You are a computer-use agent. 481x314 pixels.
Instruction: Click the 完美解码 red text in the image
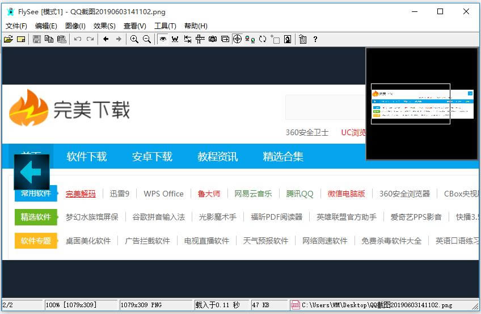click(x=81, y=194)
